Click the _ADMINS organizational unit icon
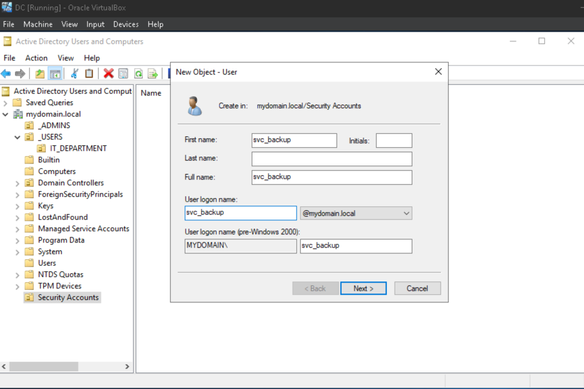The image size is (584, 389). [29, 125]
